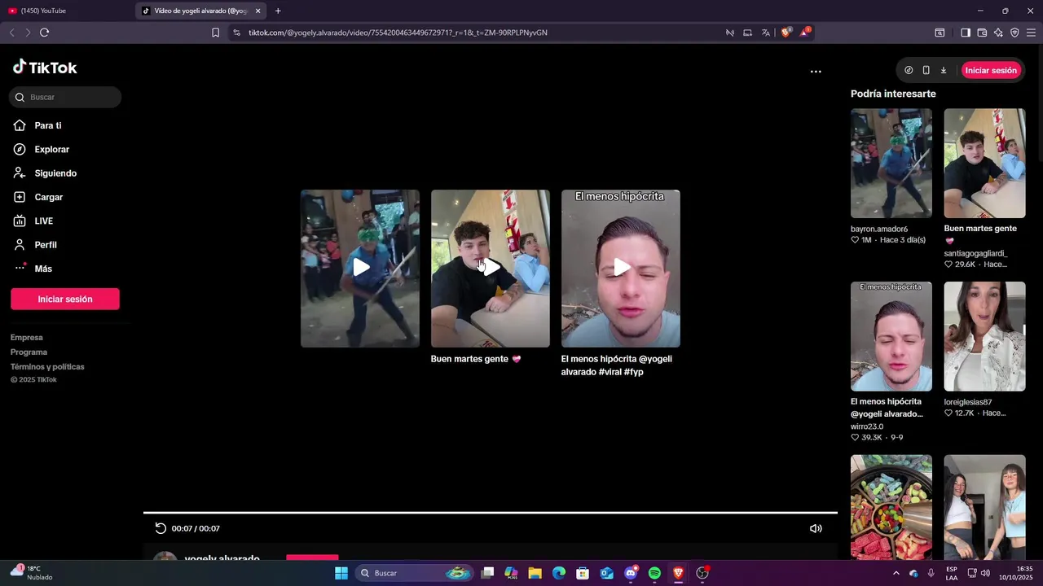Play the El menos hipócrita center video
The width and height of the screenshot is (1043, 586).
tap(621, 269)
